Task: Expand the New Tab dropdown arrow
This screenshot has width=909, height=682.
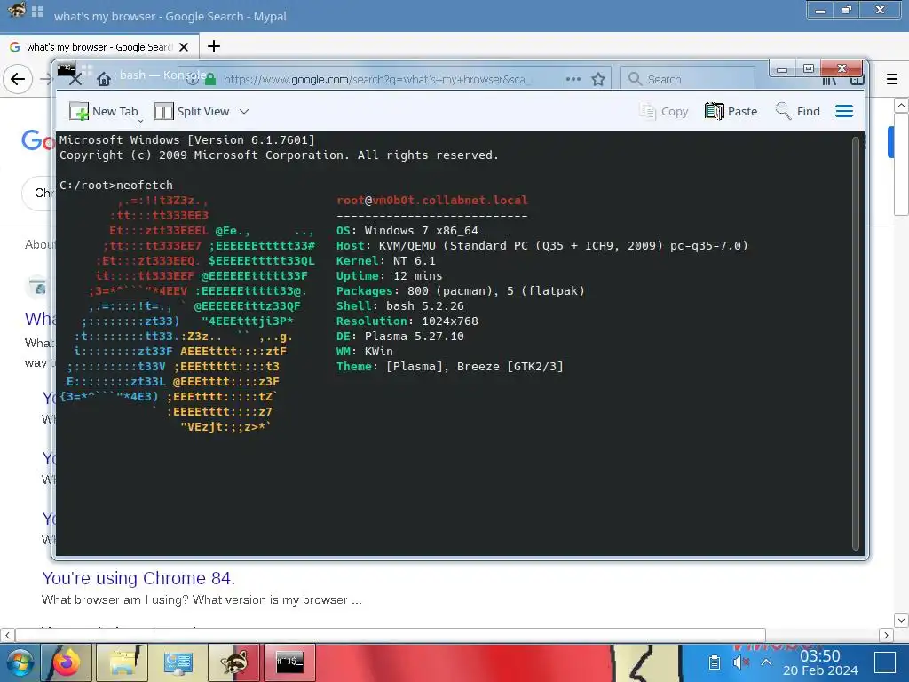Action: (141, 121)
